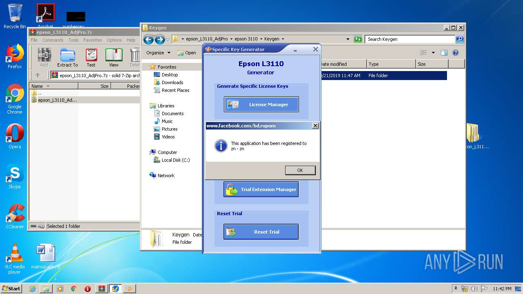Launch CCleaner desktop shortcut
The height and width of the screenshot is (294, 523).
click(15, 216)
